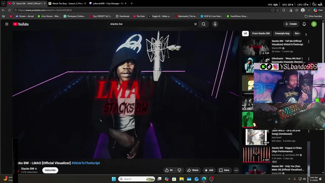Image resolution: width=325 pixels, height=183 pixels.
Task: Select the Freestyle Rap chip
Action: pyautogui.click(x=282, y=34)
